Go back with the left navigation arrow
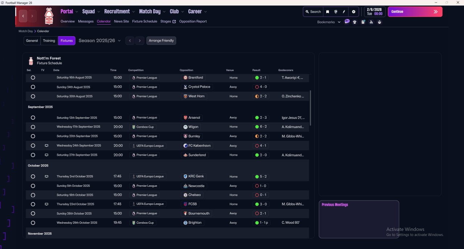The width and height of the screenshot is (464, 249). click(x=23, y=16)
